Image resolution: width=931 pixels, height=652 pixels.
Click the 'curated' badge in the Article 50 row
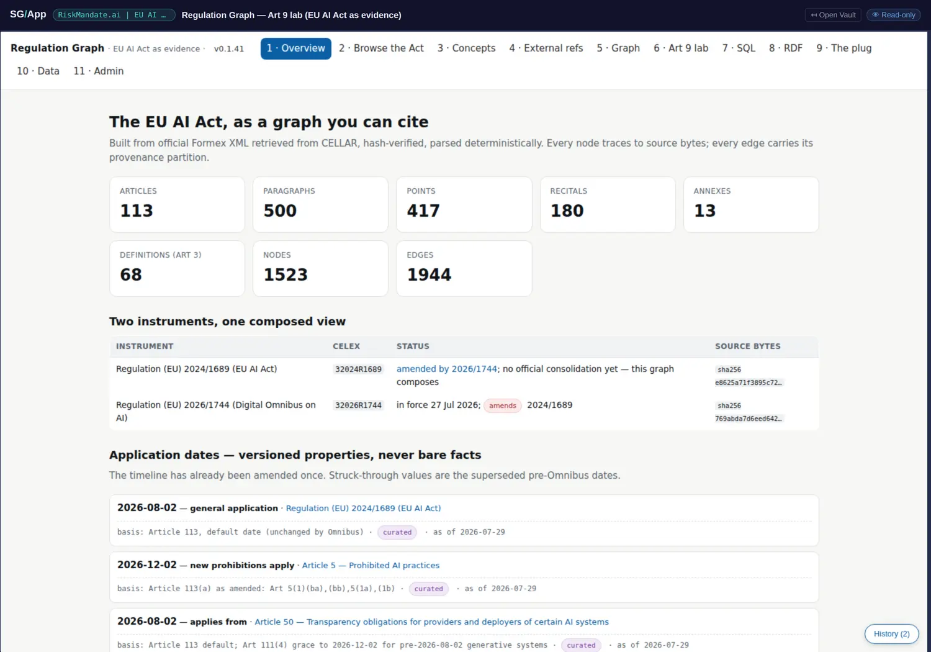[581, 645]
